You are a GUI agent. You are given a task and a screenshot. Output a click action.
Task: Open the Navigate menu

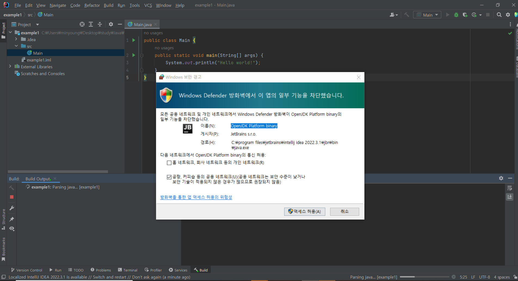click(58, 5)
